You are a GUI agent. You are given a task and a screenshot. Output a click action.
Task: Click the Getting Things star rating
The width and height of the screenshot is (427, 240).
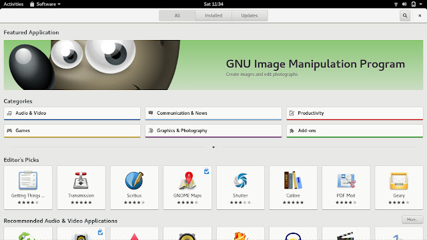click(28, 203)
